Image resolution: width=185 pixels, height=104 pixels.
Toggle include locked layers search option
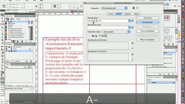coord(93,36)
